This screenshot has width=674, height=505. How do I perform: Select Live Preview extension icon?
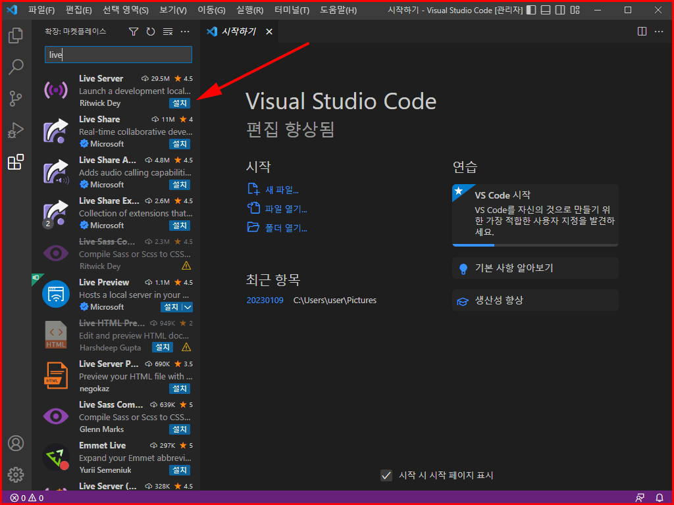[56, 294]
